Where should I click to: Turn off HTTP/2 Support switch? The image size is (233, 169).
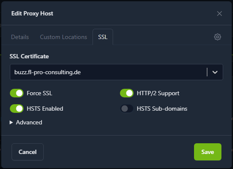pos(127,93)
